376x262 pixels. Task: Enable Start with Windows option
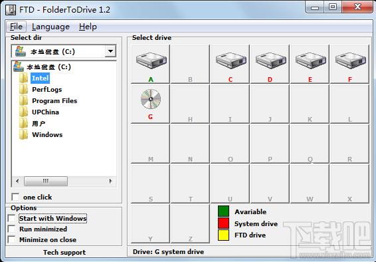[11, 218]
